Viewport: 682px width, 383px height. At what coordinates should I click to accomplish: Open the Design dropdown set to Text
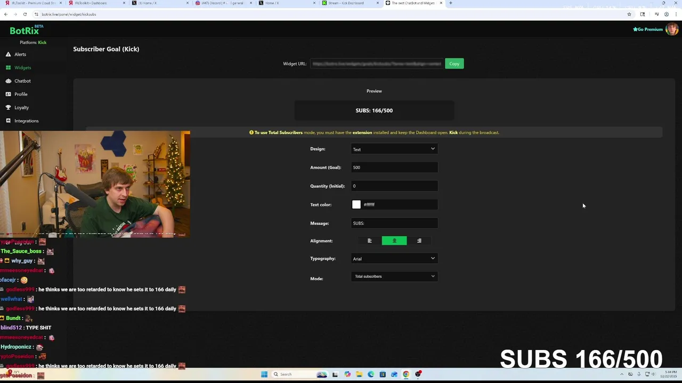coord(394,149)
